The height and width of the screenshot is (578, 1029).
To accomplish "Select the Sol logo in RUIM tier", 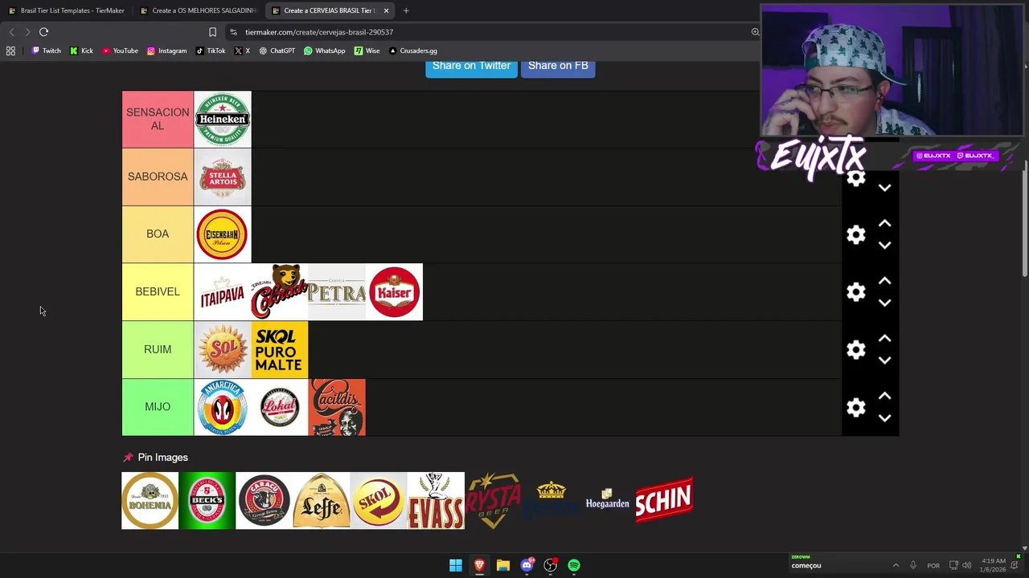I will [223, 350].
